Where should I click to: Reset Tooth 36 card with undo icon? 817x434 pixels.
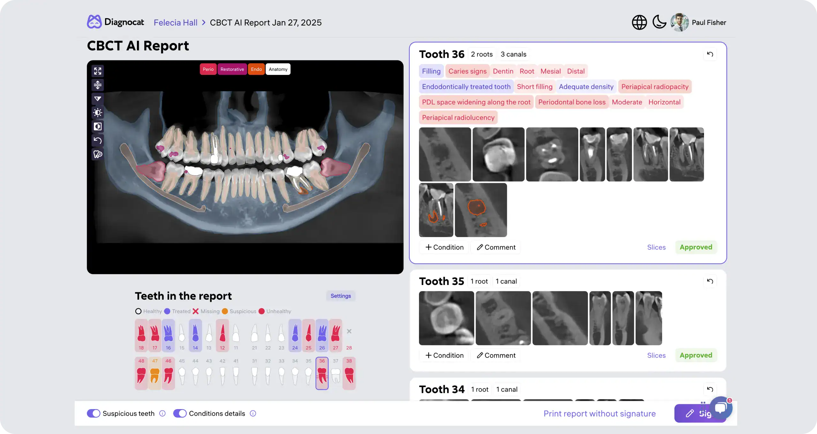click(x=710, y=54)
